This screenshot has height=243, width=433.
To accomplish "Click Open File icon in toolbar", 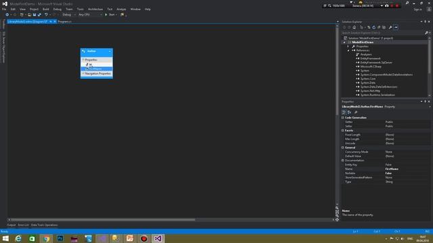I will click(x=29, y=15).
